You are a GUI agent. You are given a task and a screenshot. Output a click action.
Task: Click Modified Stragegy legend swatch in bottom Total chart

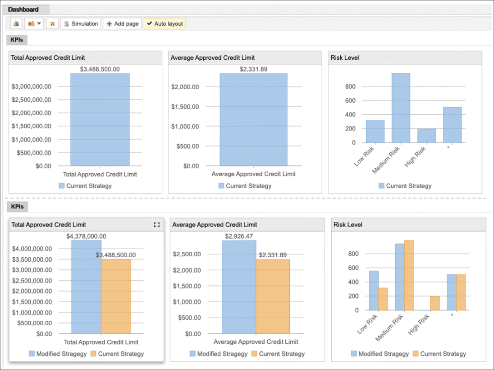tap(31, 353)
